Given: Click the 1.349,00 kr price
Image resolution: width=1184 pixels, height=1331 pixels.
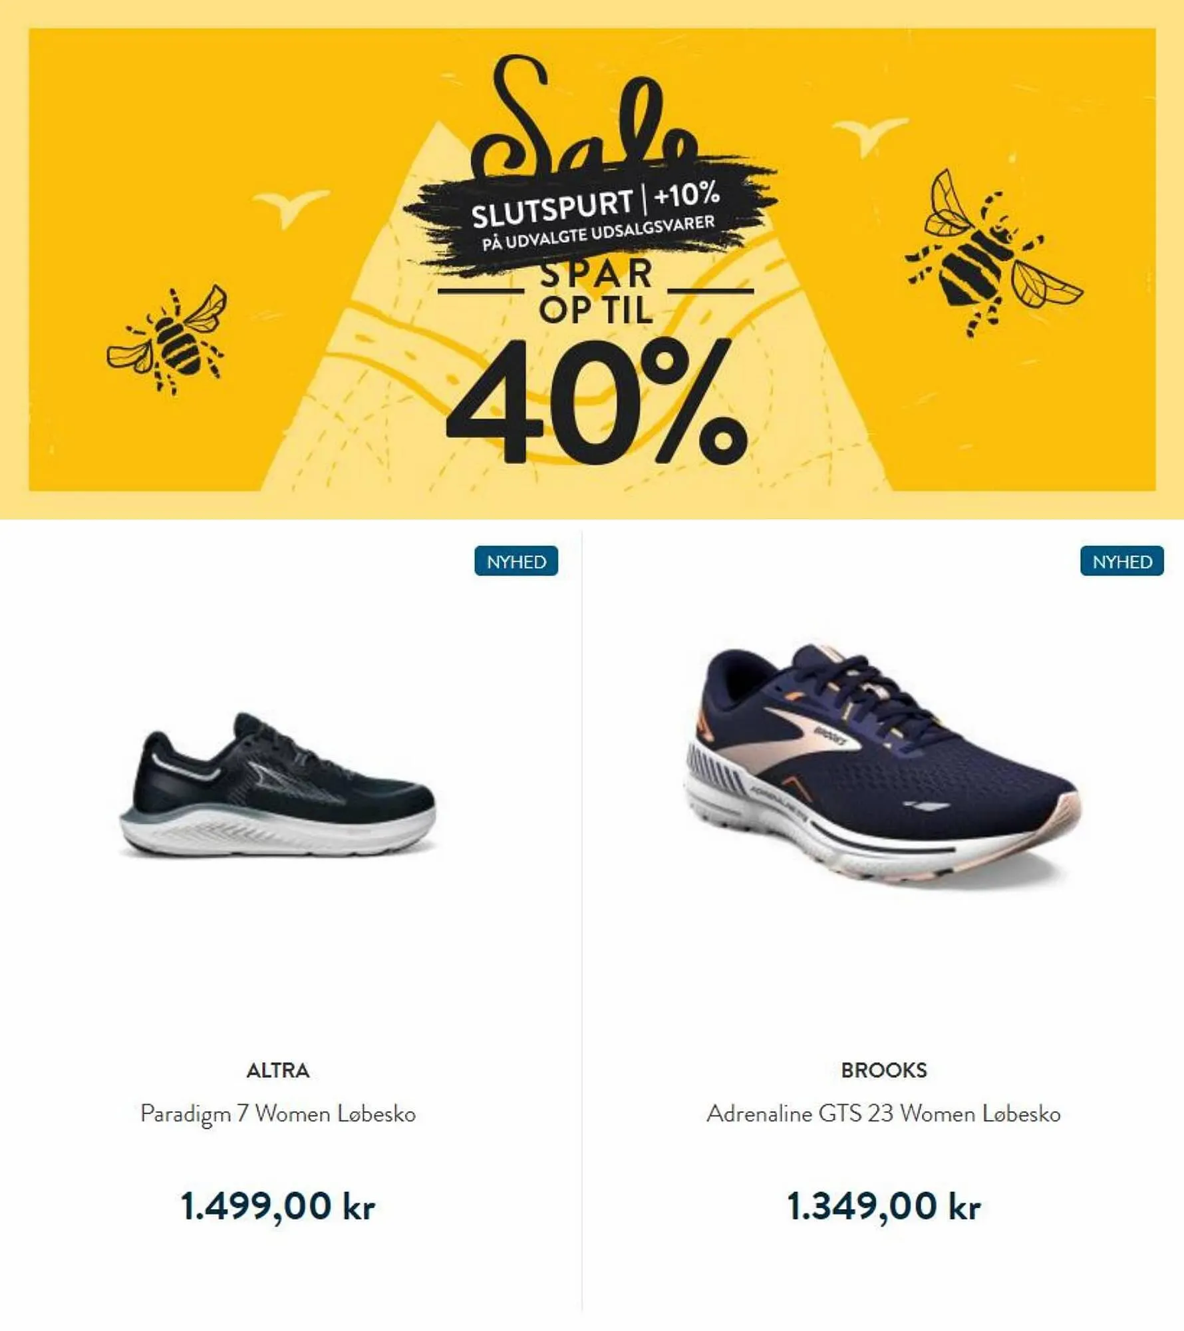Looking at the screenshot, I should tap(884, 1206).
